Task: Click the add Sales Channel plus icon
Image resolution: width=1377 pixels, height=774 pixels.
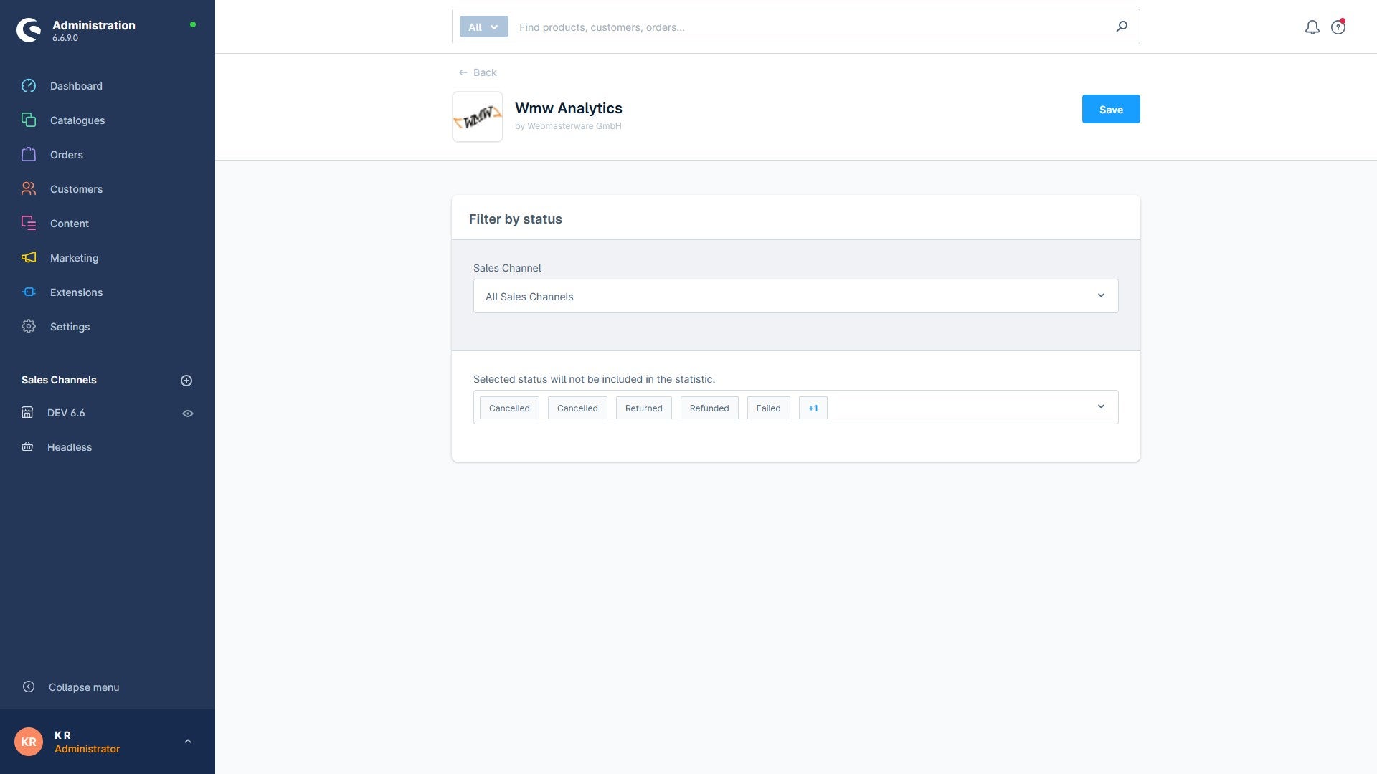Action: (186, 380)
